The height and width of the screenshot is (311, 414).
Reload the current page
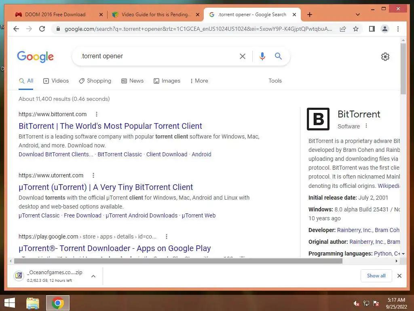(x=42, y=29)
